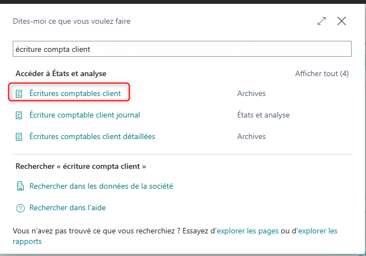
Task: Select 'Rechercher dans les données de la société'
Action: 101,186
